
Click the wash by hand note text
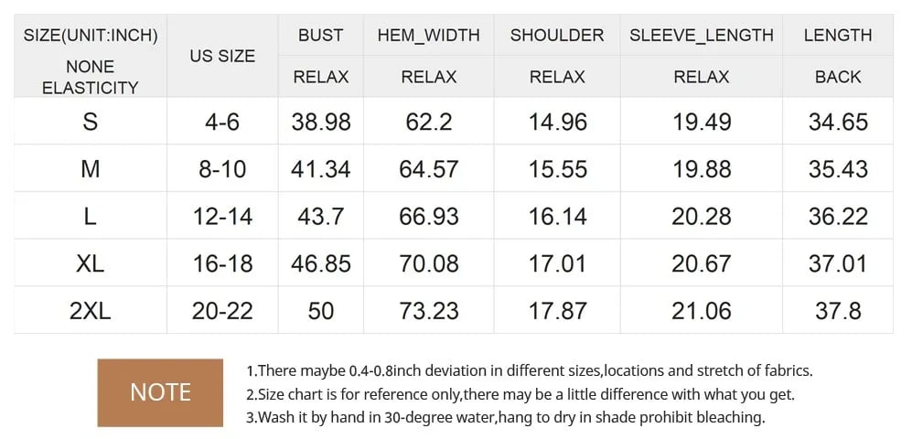point(505,418)
